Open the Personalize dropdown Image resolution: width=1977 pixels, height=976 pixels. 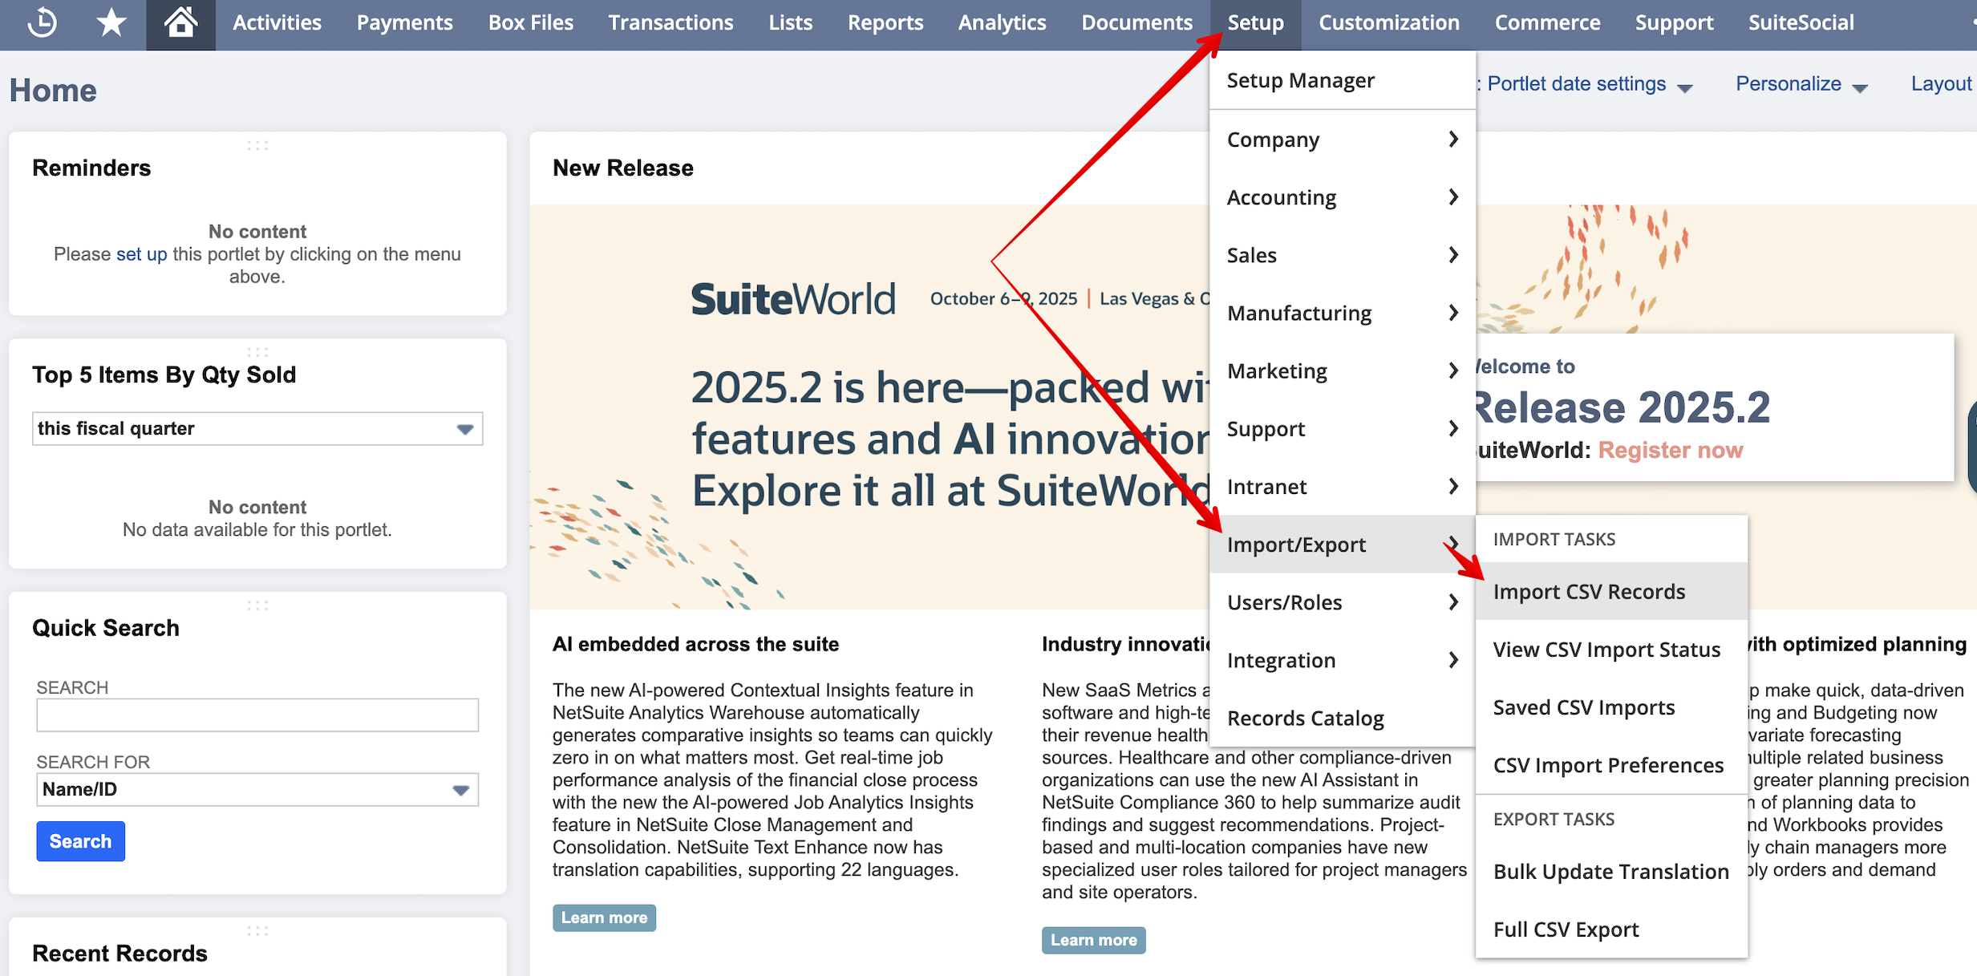(x=1801, y=84)
